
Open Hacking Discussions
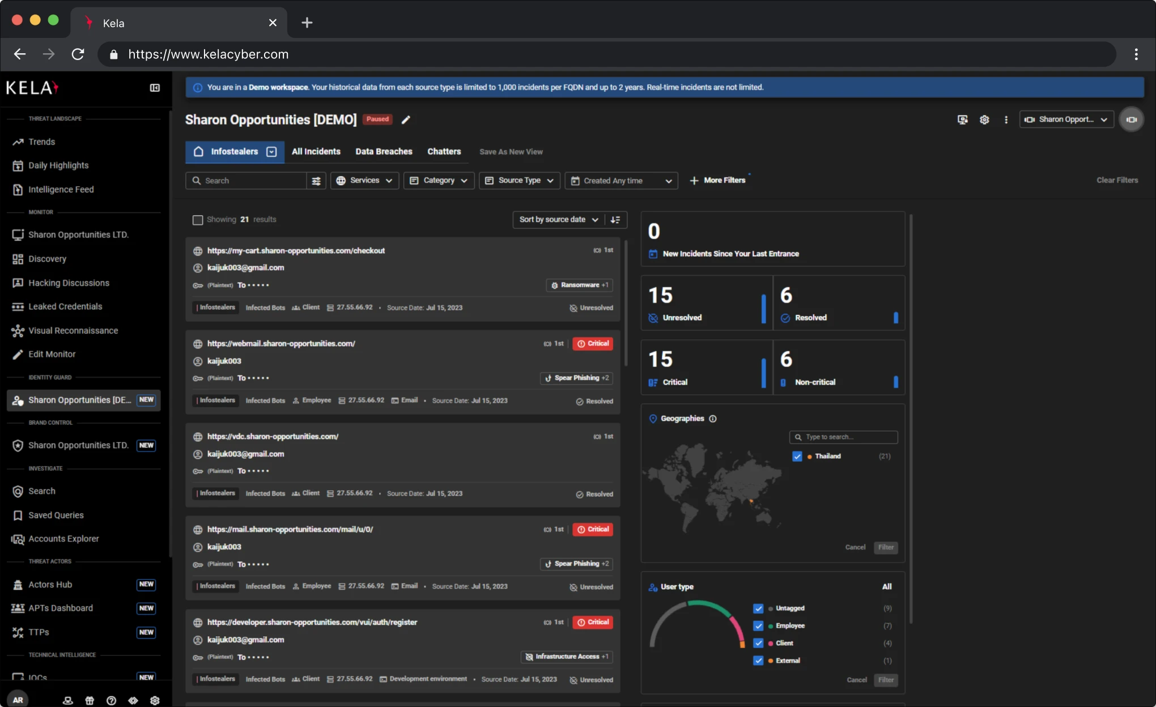point(69,283)
